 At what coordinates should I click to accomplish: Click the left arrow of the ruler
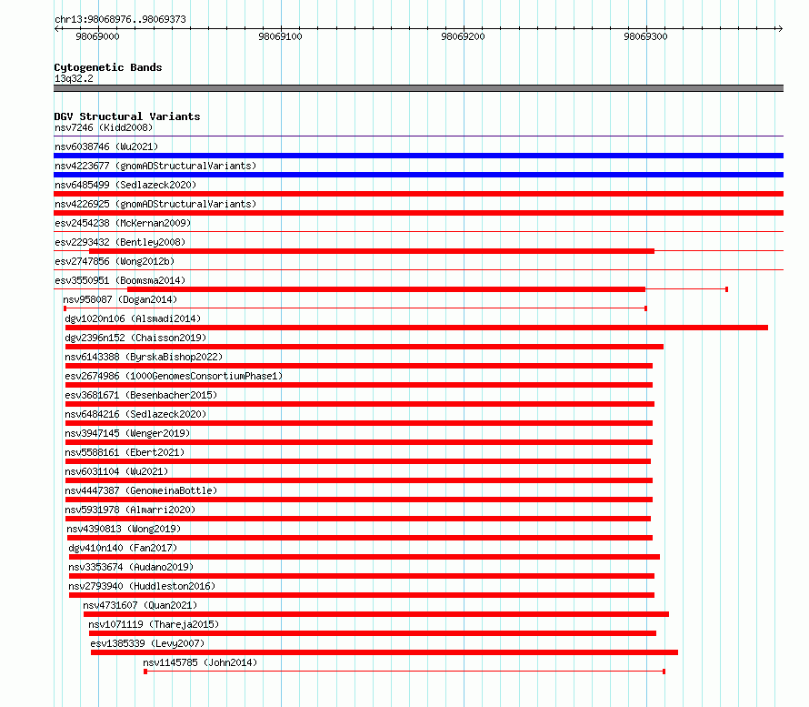56,28
